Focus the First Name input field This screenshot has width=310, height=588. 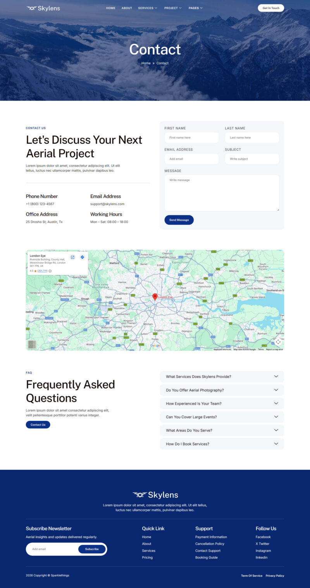[x=191, y=138]
